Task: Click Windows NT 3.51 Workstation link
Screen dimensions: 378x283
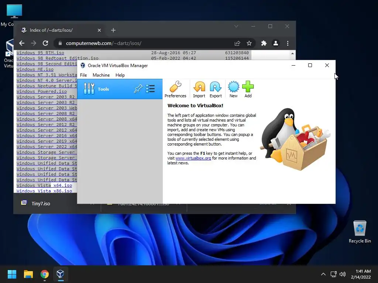Action: coord(47,75)
